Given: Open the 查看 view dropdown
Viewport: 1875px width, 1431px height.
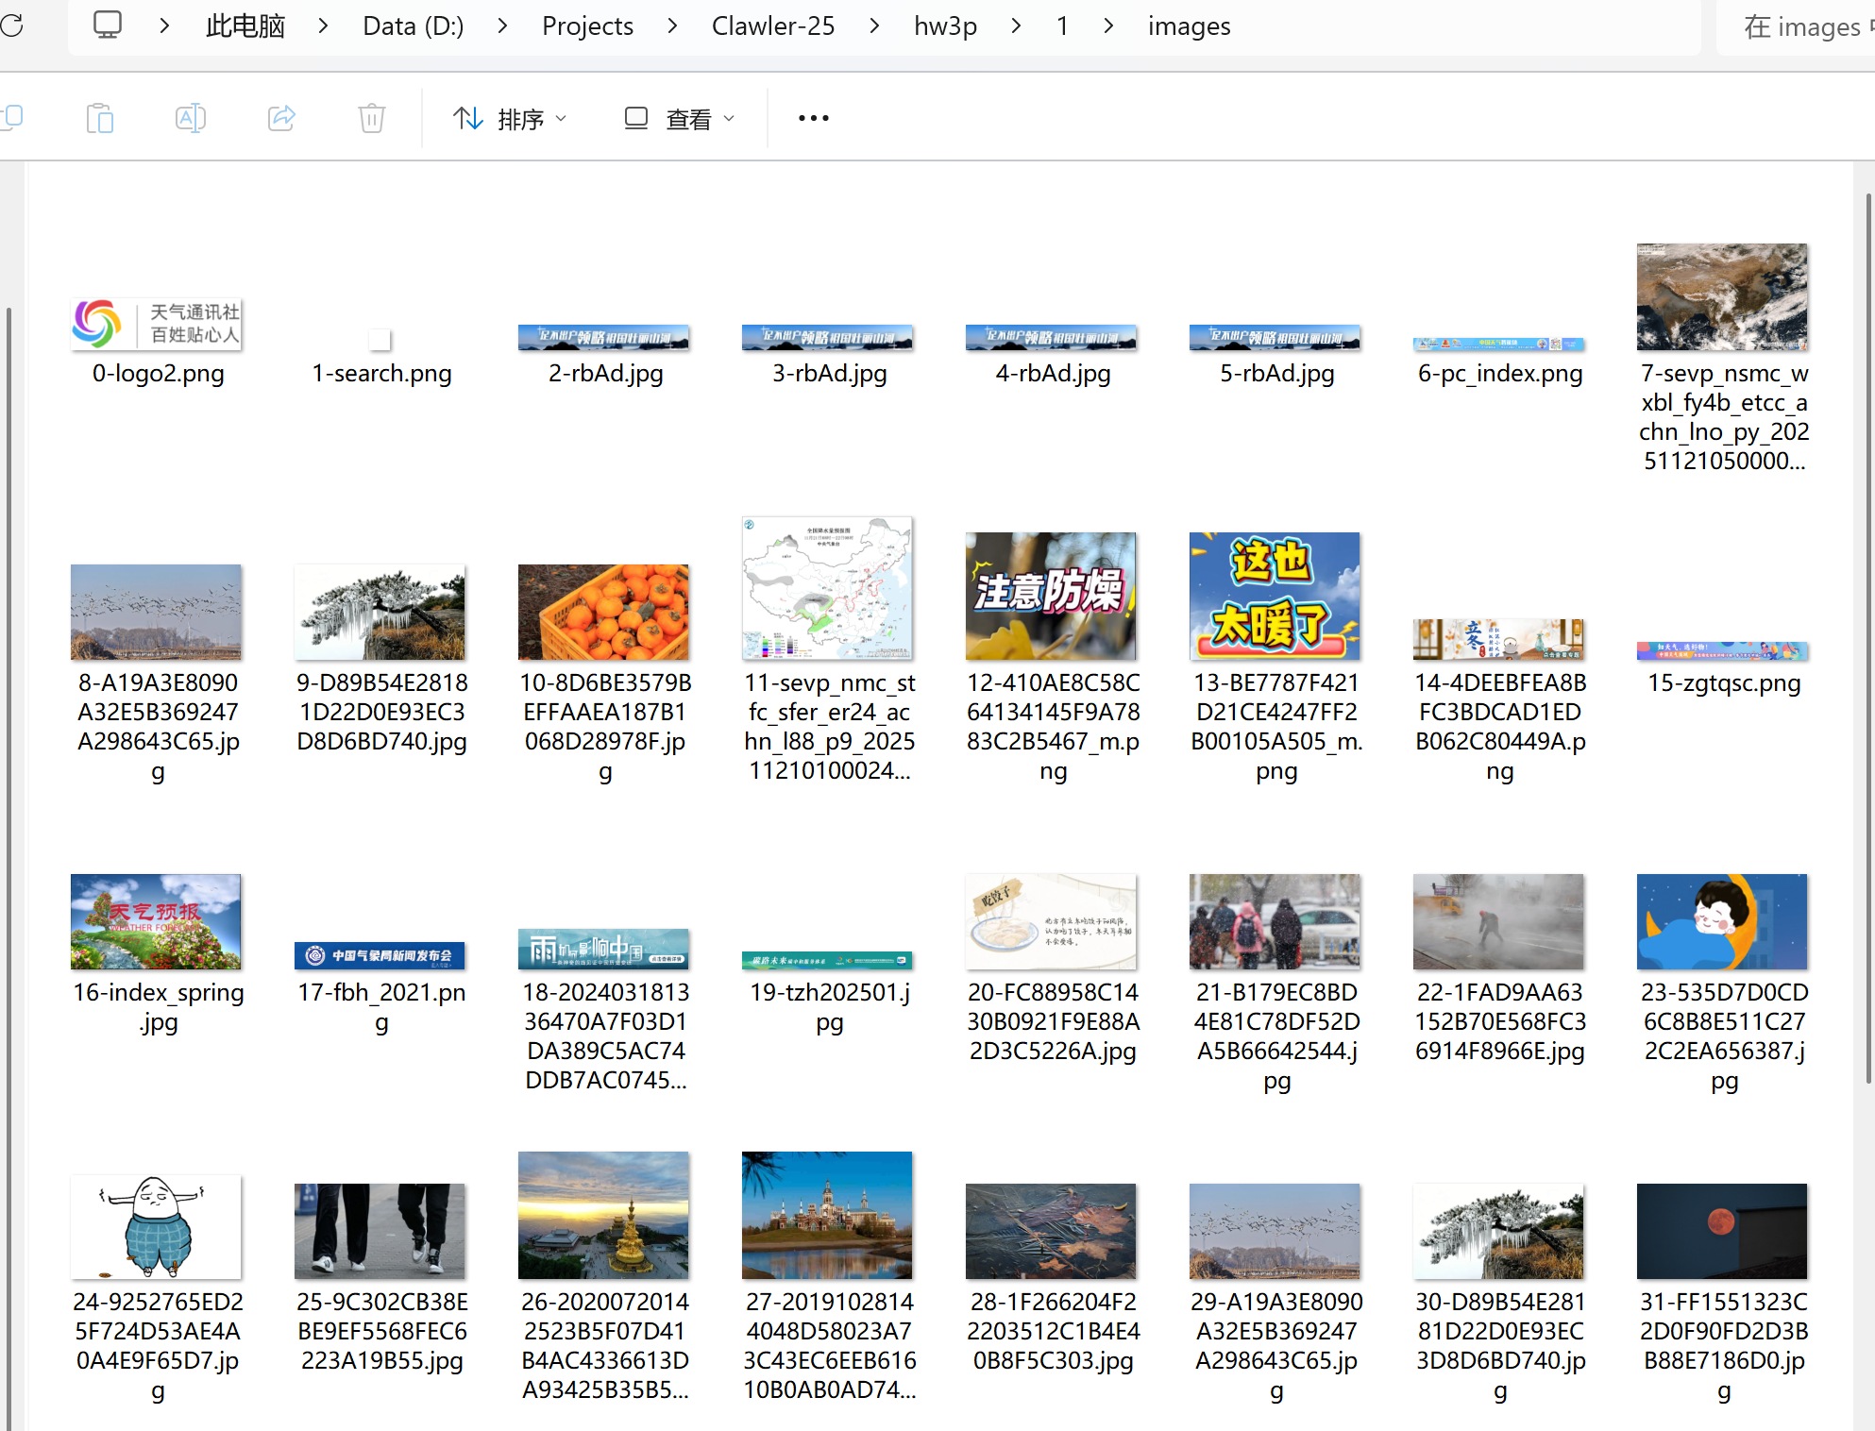Looking at the screenshot, I should pyautogui.click(x=679, y=118).
